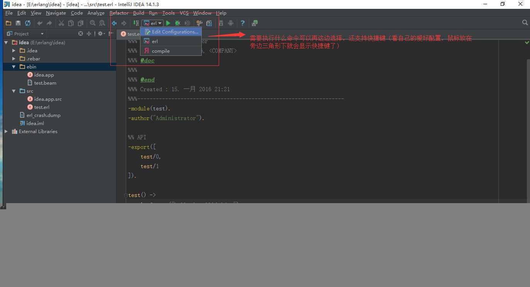Click the @end tag in editor
Image resolution: width=530 pixels, height=287 pixels.
(147, 80)
